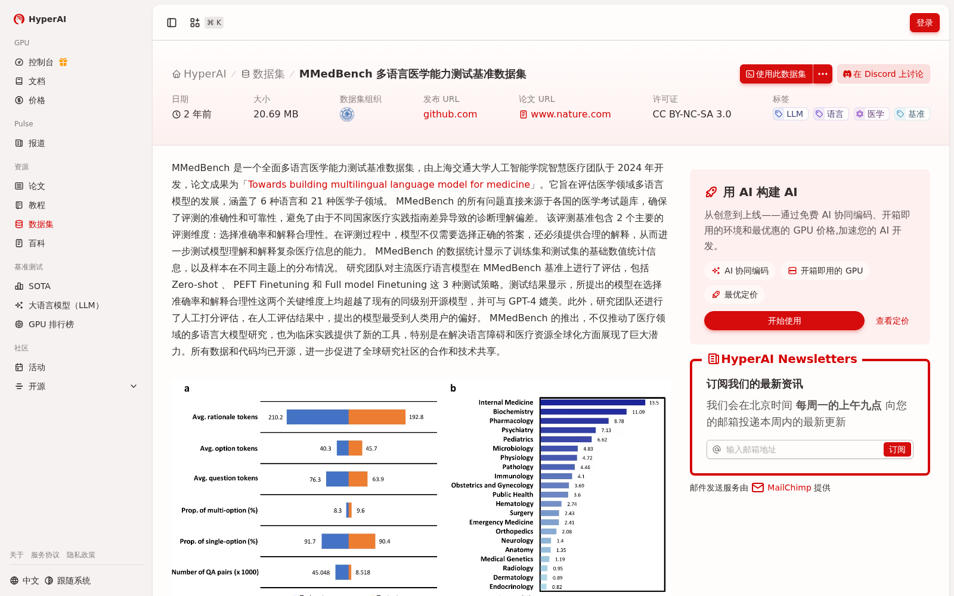Click the ⌘ K shortcut badge
The width and height of the screenshot is (954, 596).
tap(214, 23)
